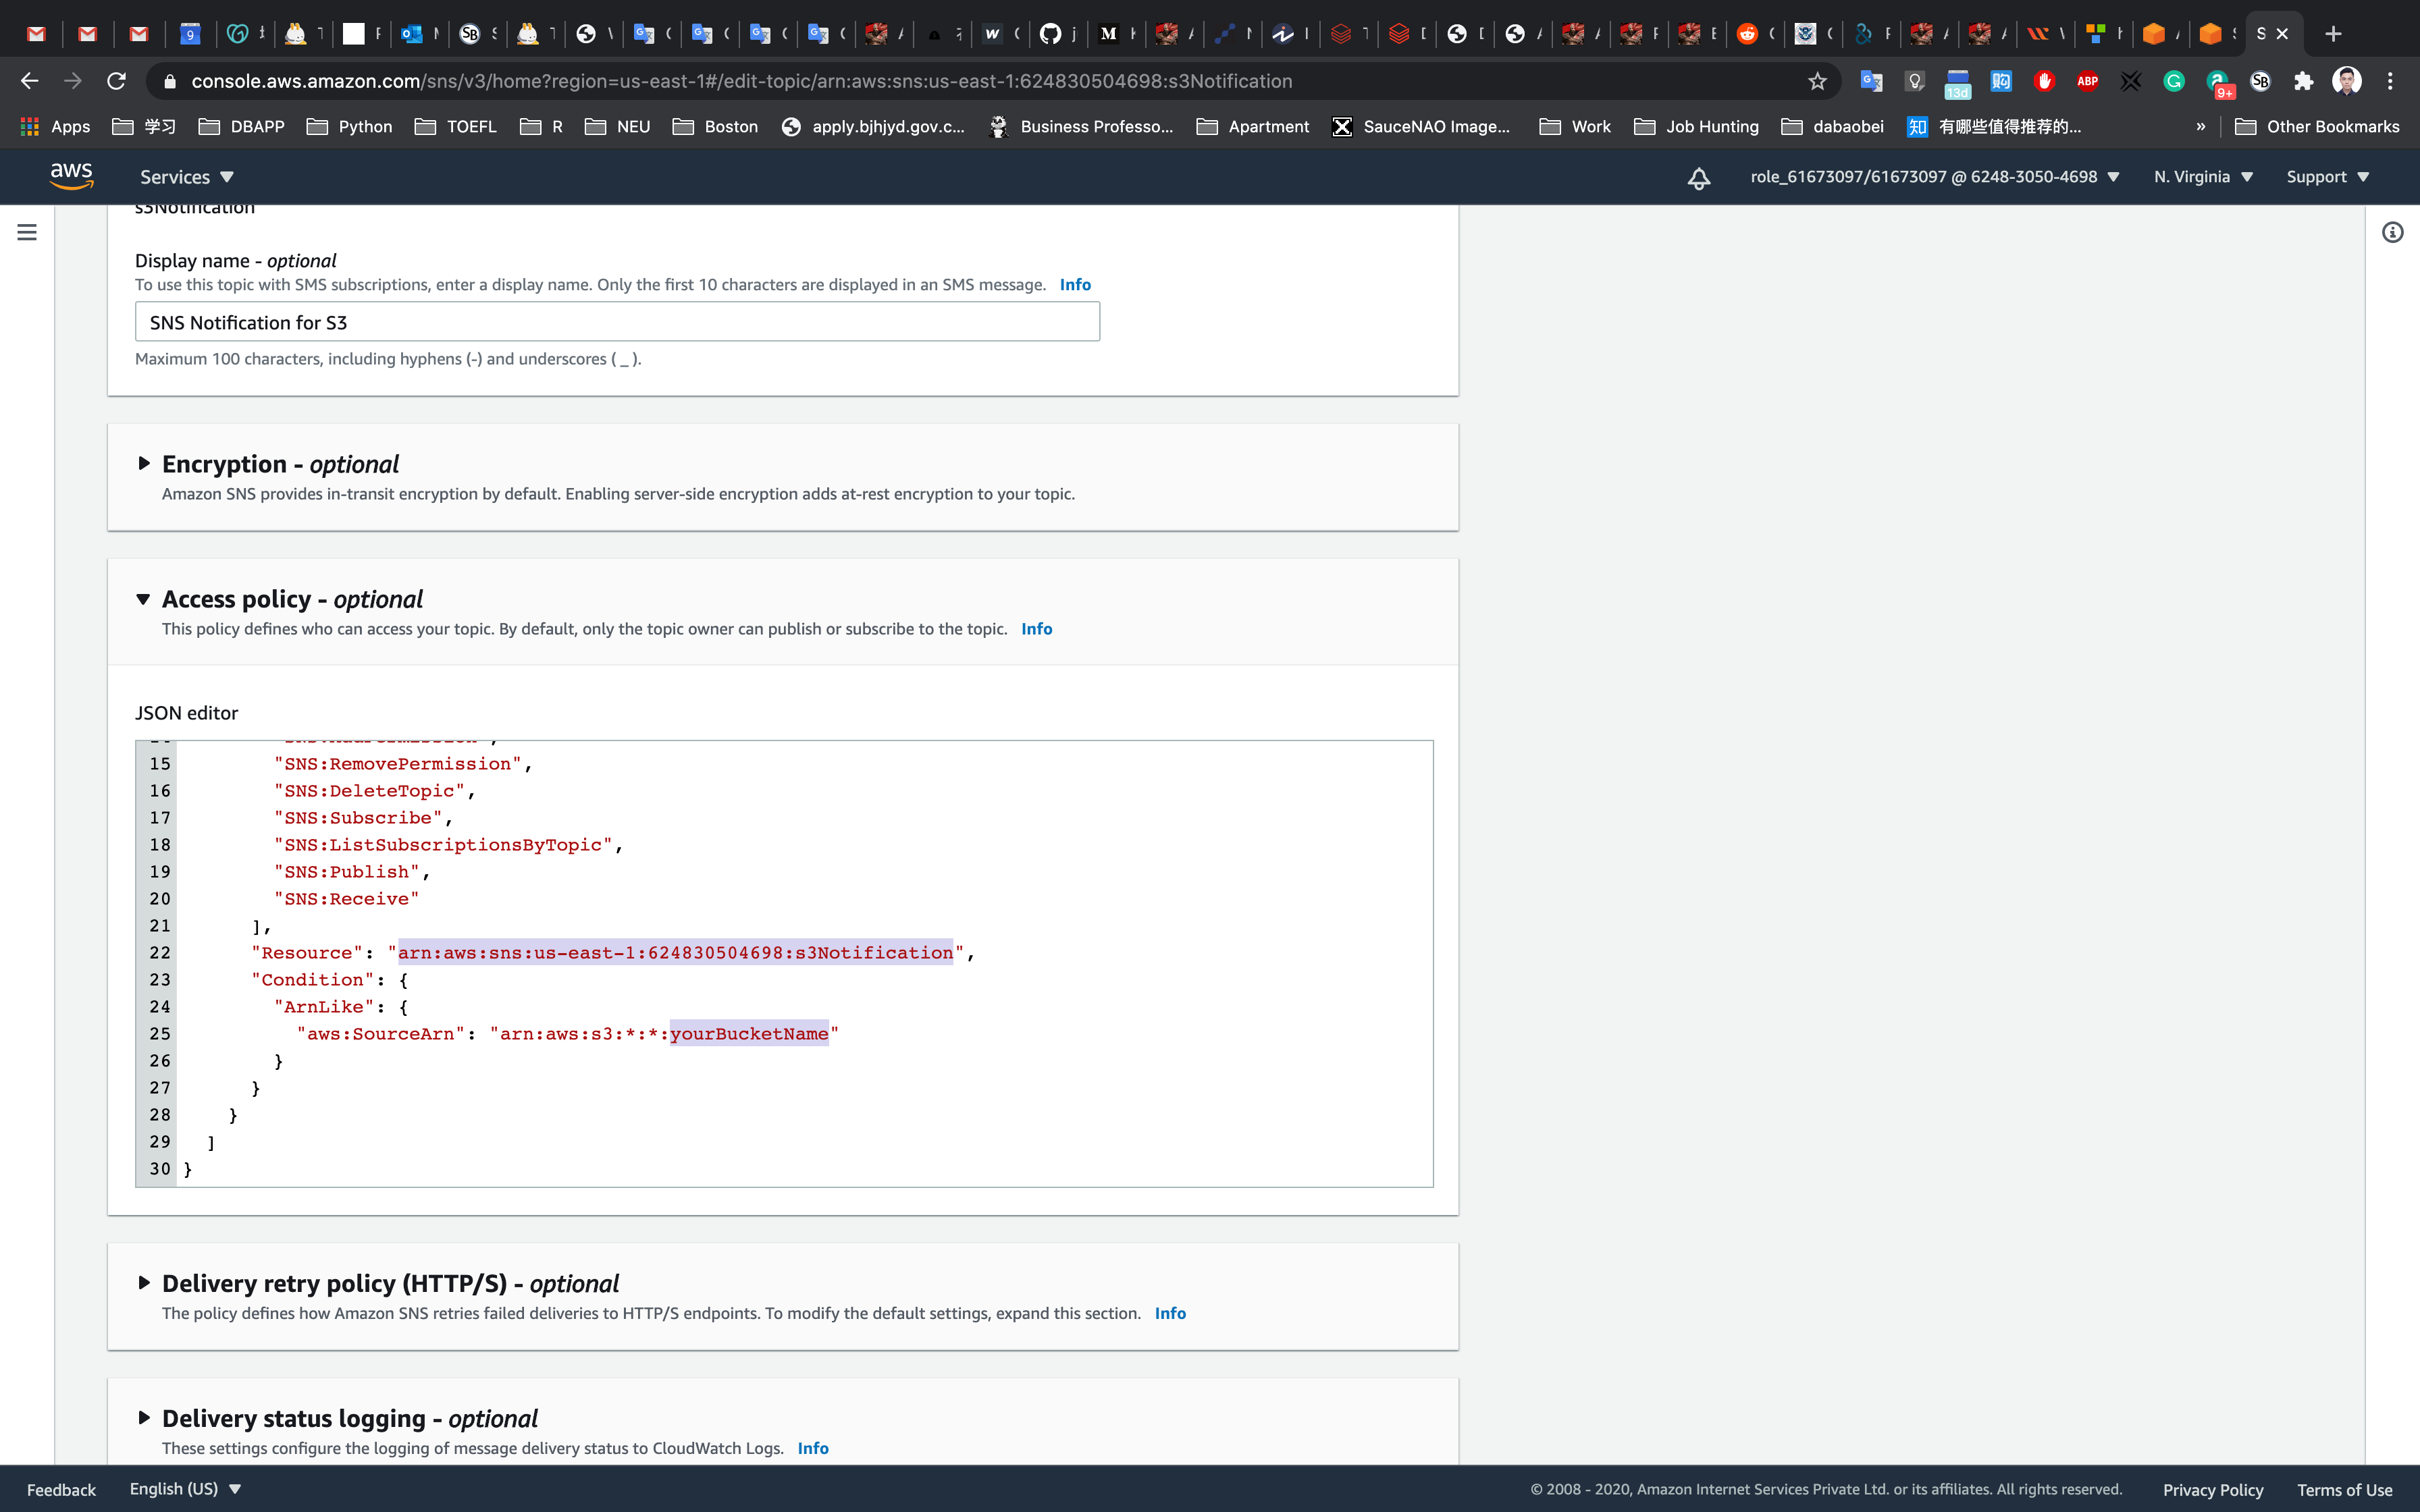
Task: Open the AWS notifications bell
Action: coord(1698,178)
